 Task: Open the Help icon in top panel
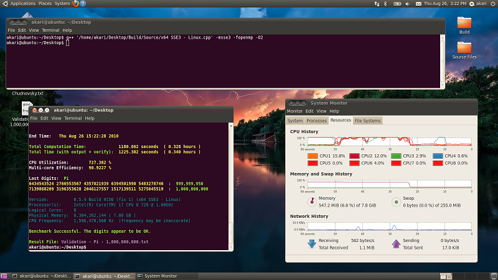pyautogui.click(x=83, y=4)
